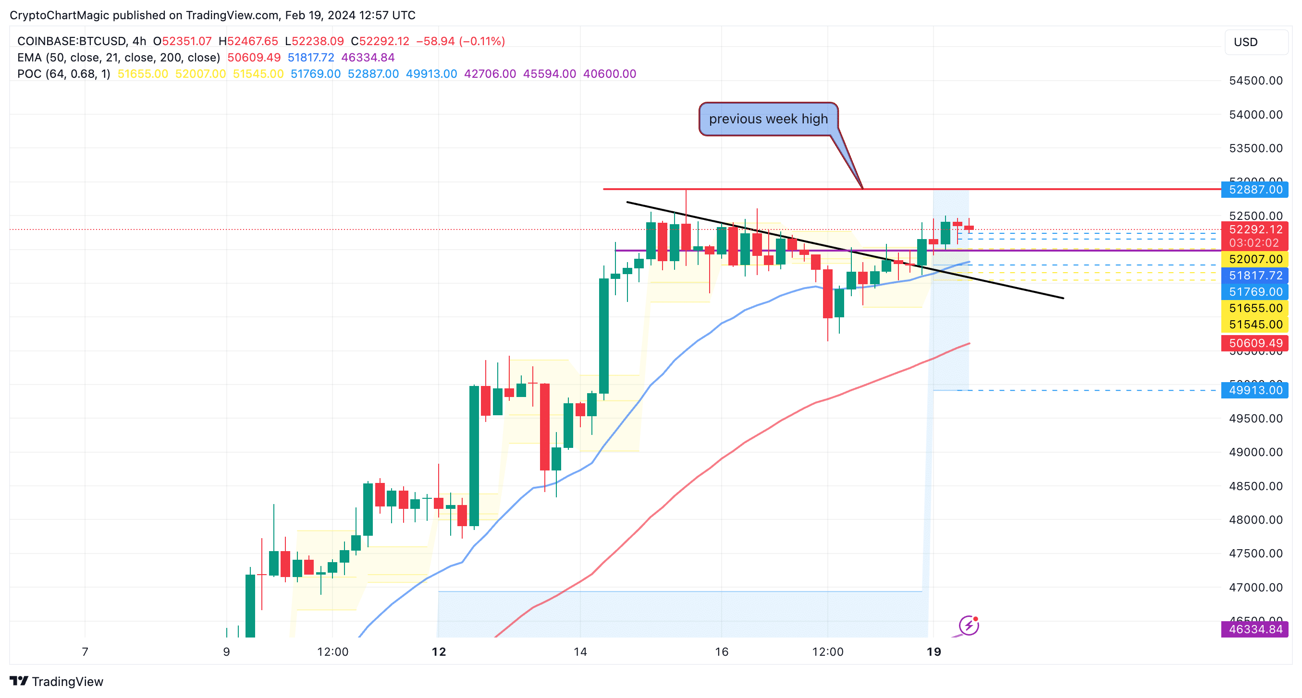Screen dimensions: 1302x698
Task: Click the bold date label 12 on time axis
Action: pyautogui.click(x=439, y=651)
